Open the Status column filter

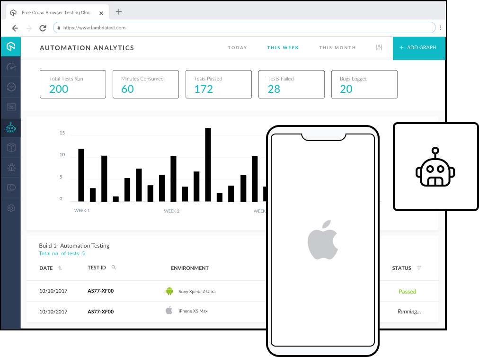(x=419, y=268)
